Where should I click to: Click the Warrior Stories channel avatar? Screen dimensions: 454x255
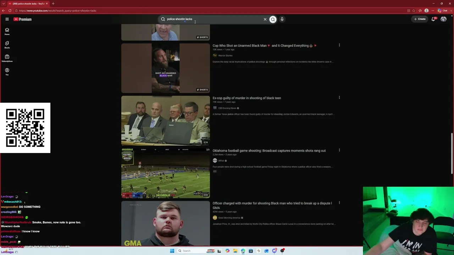(215, 56)
